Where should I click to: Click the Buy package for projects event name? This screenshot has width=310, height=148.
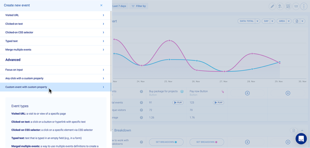[163, 91]
